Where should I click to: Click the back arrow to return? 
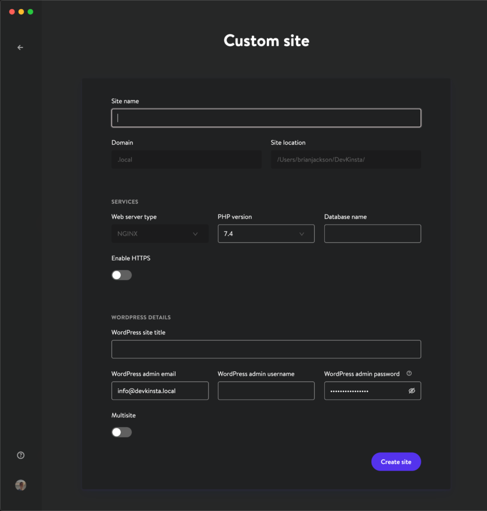(x=20, y=47)
